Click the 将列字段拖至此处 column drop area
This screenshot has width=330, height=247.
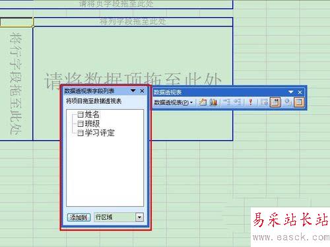click(x=133, y=22)
